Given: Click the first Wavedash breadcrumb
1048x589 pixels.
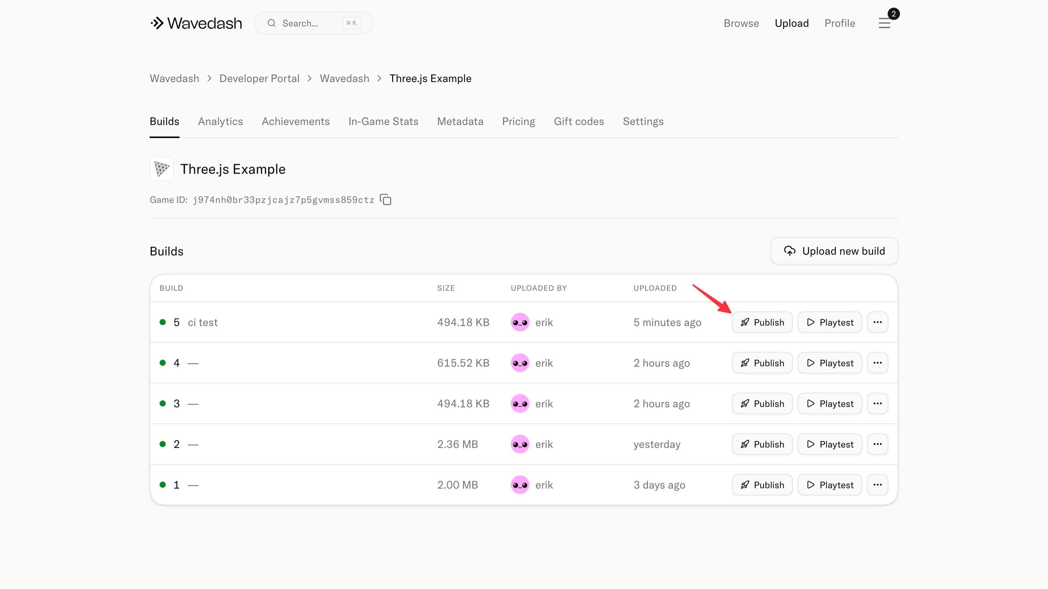Looking at the screenshot, I should (x=174, y=79).
